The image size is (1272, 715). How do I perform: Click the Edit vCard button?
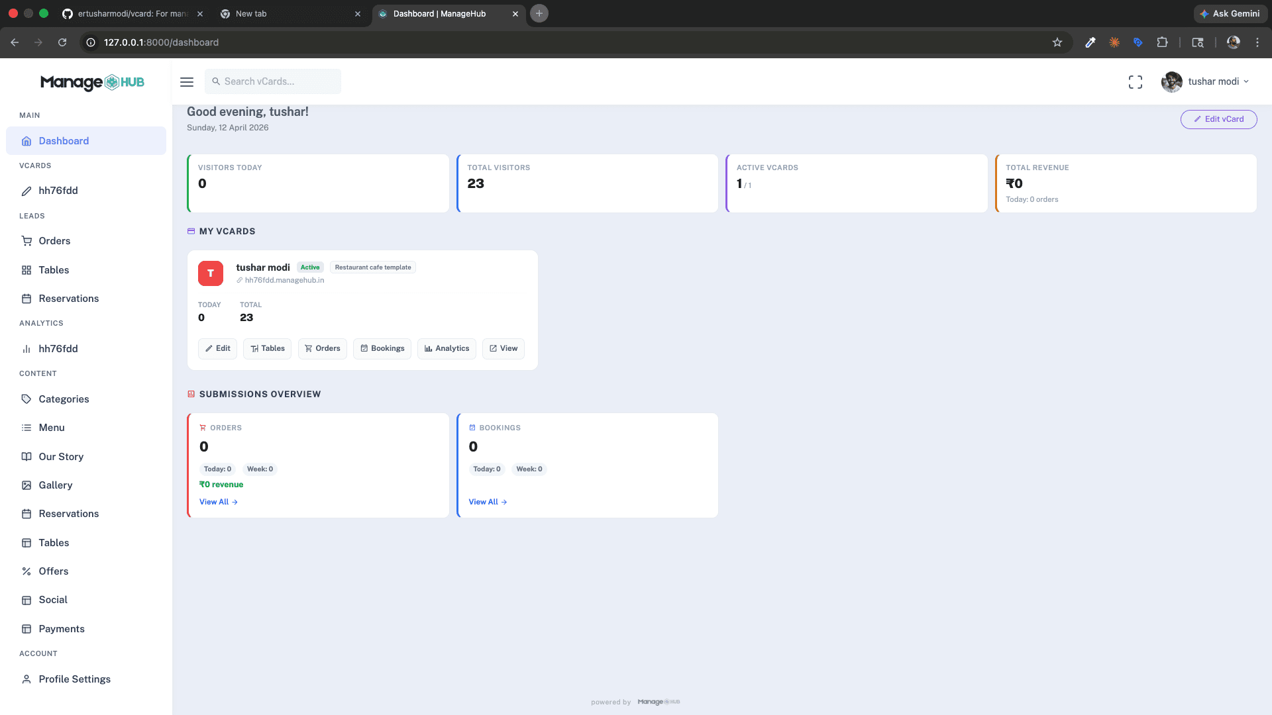(1218, 119)
